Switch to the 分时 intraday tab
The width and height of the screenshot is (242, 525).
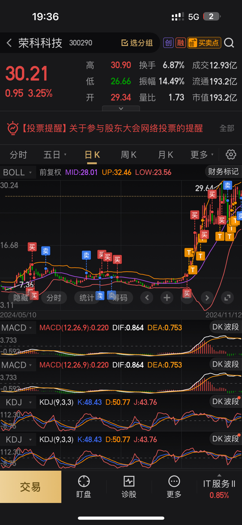18,155
